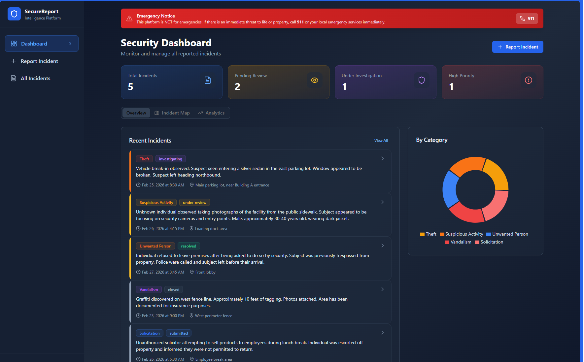Click the submitted status badge
This screenshot has width=584, height=362.
179,333
